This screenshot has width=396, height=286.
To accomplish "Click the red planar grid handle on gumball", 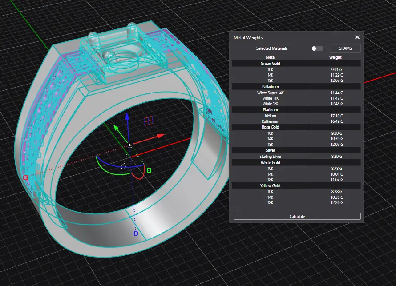I will pyautogui.click(x=149, y=120).
